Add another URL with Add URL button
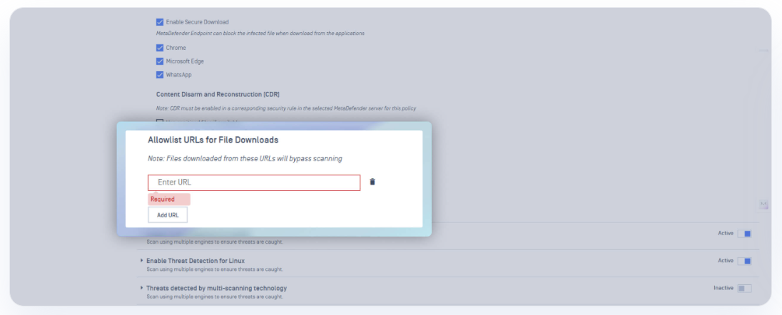This screenshot has width=782, height=315. 168,215
